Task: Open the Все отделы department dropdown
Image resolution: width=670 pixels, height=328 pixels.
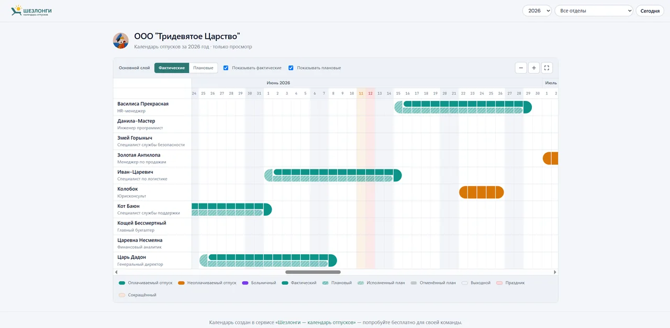Action: (x=594, y=10)
